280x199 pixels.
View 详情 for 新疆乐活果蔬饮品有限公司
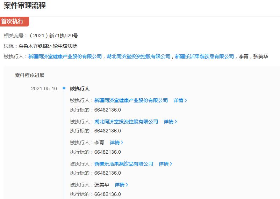coord(165,164)
